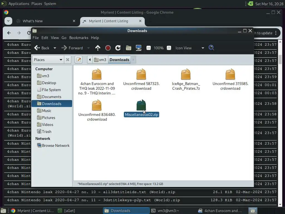Open Chrome's three-dot menu
Viewport: 285px width, 214px height.
tap(276, 33)
